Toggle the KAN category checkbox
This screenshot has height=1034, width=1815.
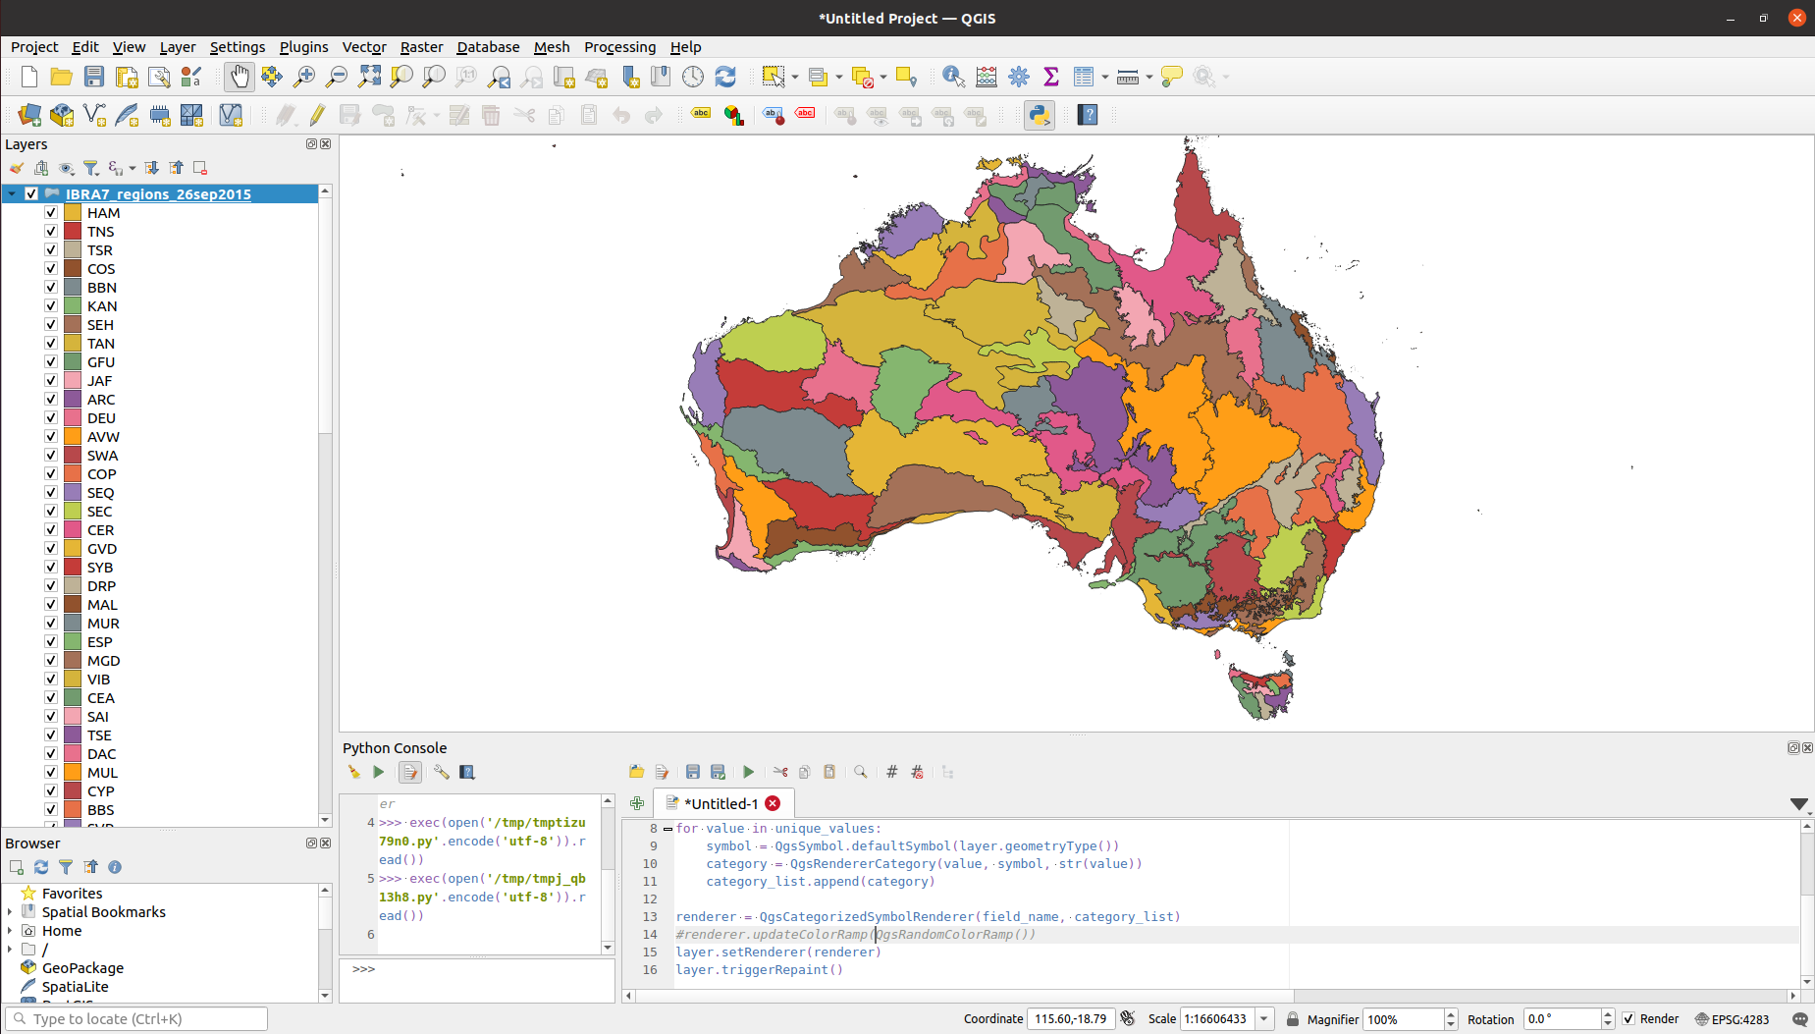(51, 305)
